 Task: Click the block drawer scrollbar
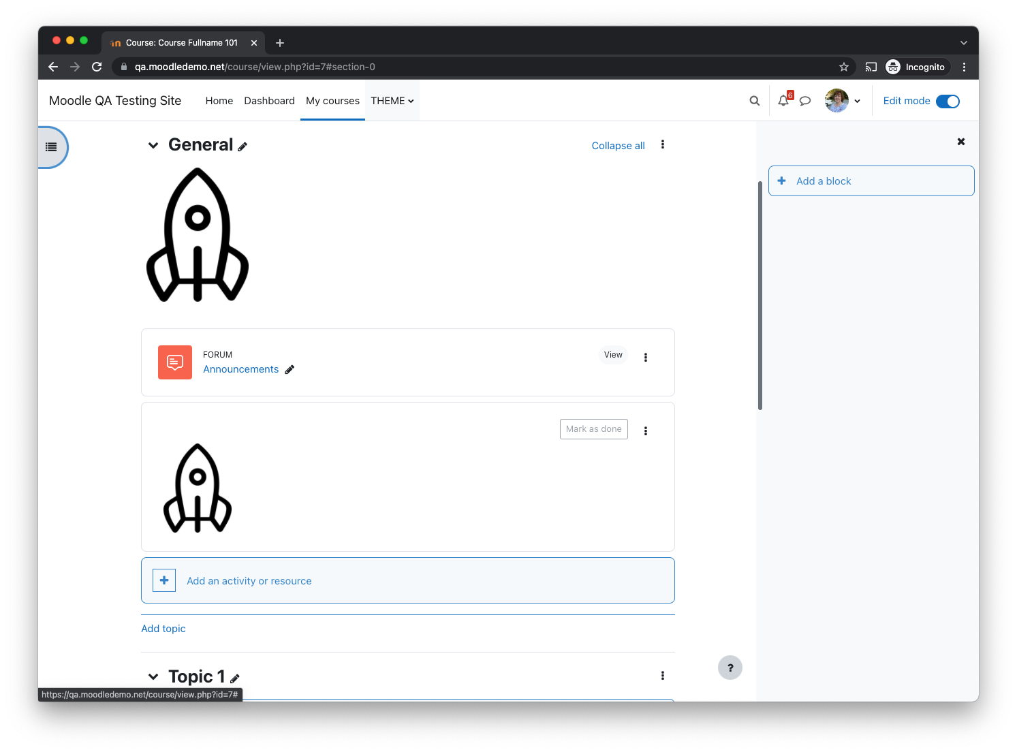coord(760,295)
